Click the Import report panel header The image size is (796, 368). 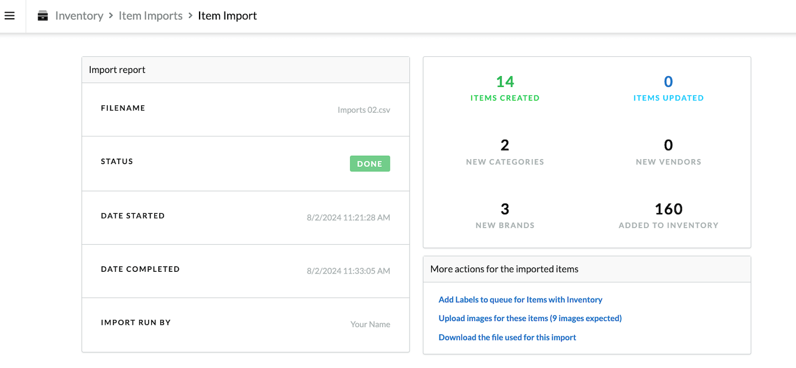coord(245,70)
